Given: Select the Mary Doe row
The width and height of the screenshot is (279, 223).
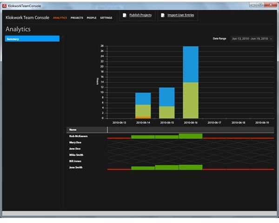Looking at the screenshot, I should [x=170, y=142].
